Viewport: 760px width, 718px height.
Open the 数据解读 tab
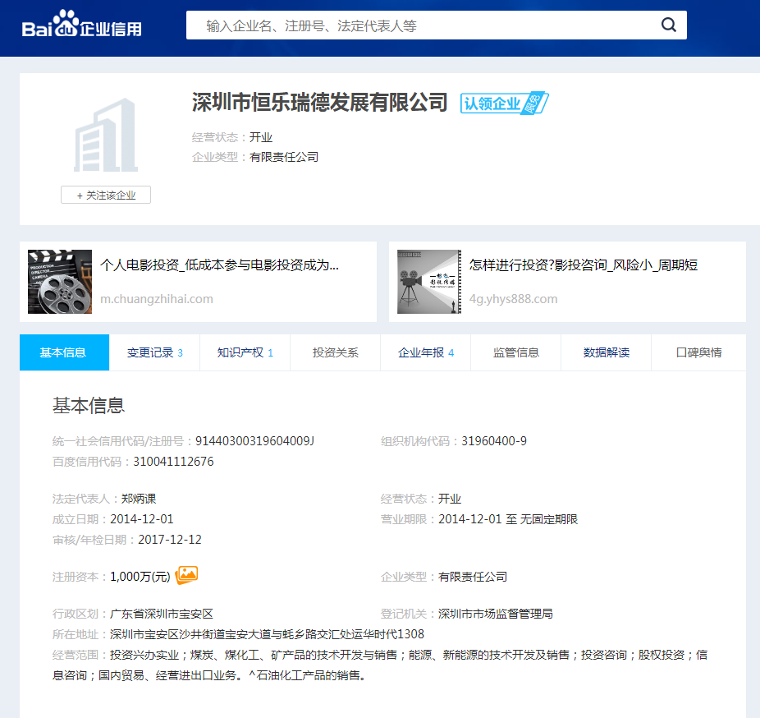pos(606,352)
